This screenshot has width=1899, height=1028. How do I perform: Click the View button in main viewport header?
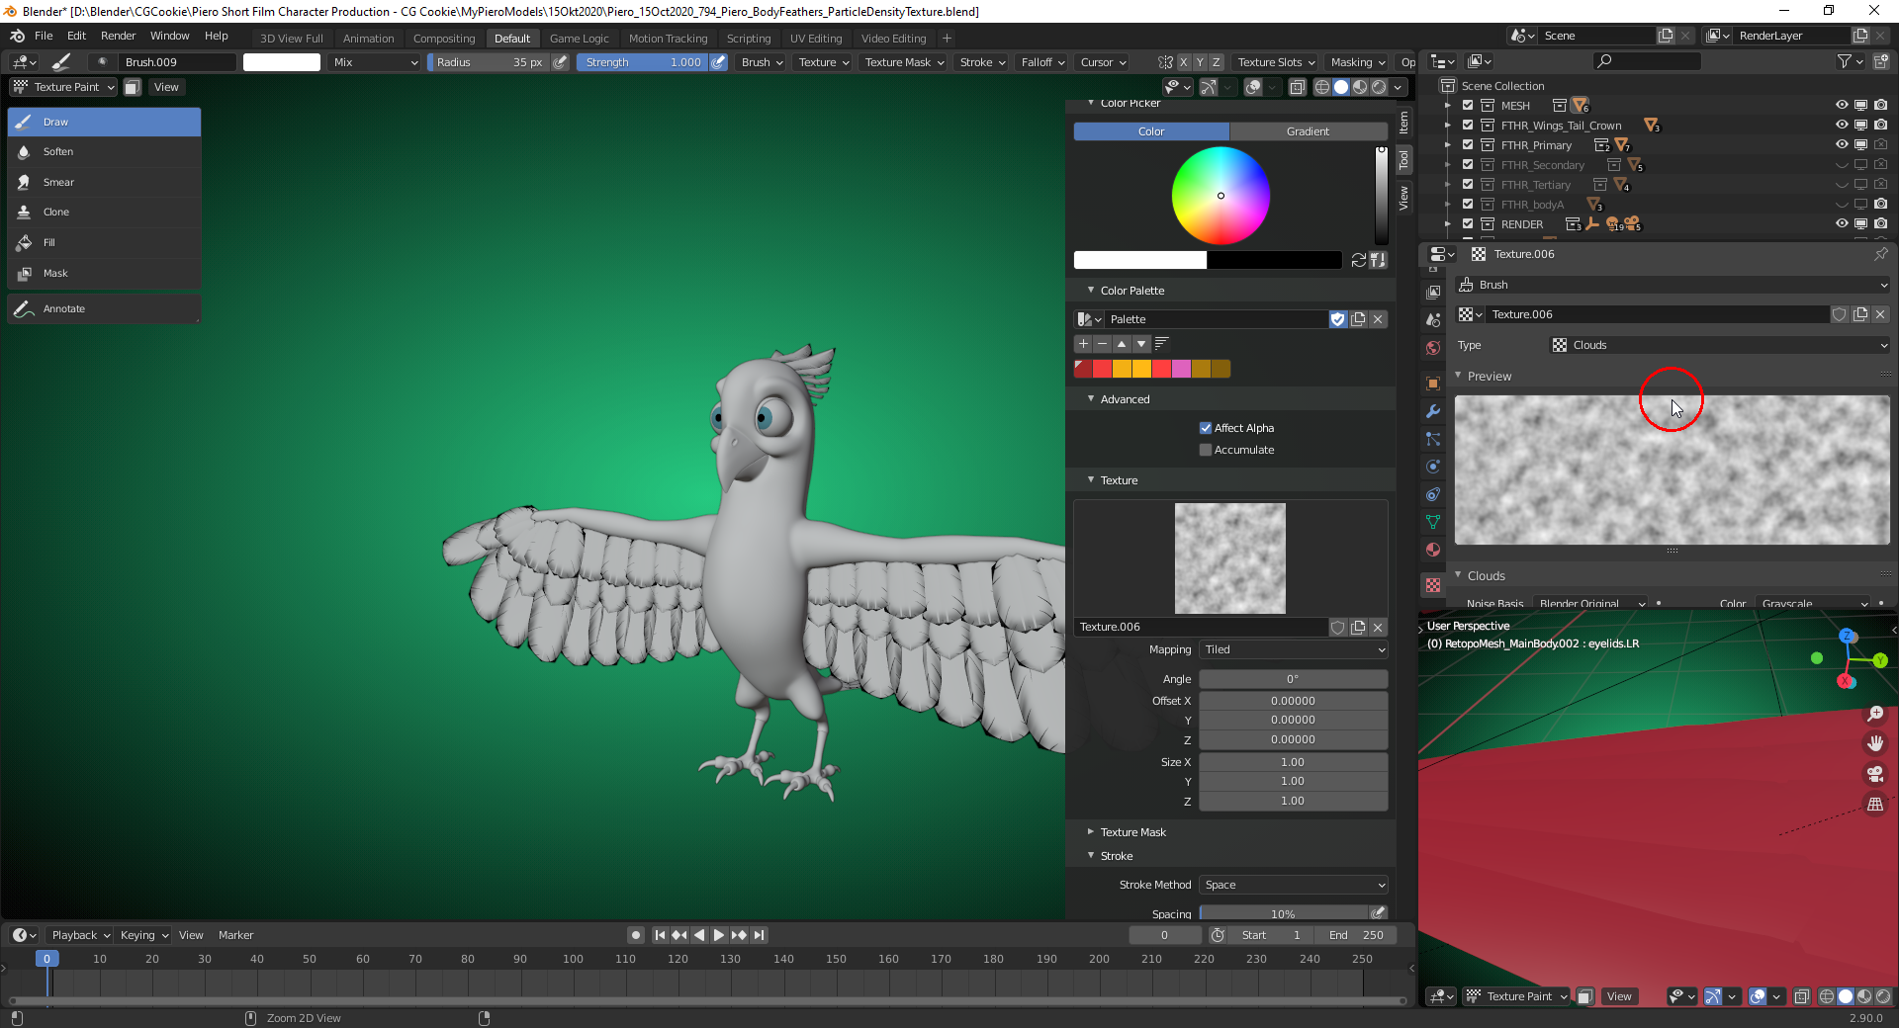(166, 87)
